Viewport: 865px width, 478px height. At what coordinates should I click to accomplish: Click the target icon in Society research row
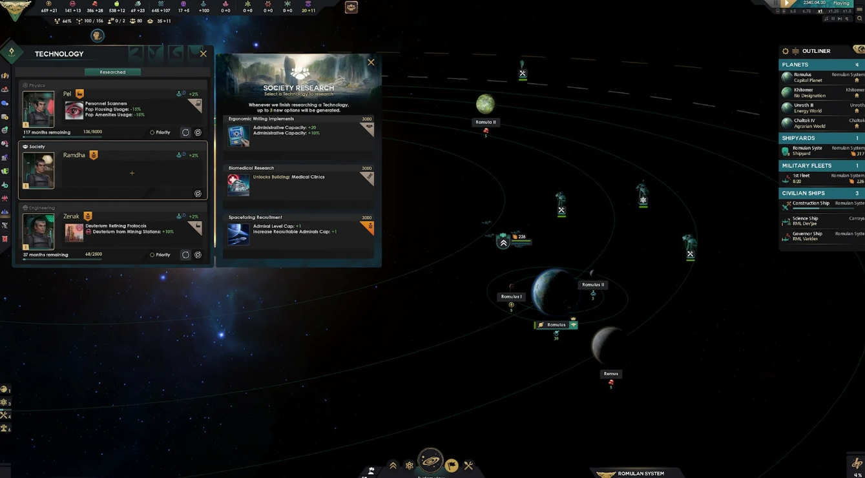[x=198, y=194]
